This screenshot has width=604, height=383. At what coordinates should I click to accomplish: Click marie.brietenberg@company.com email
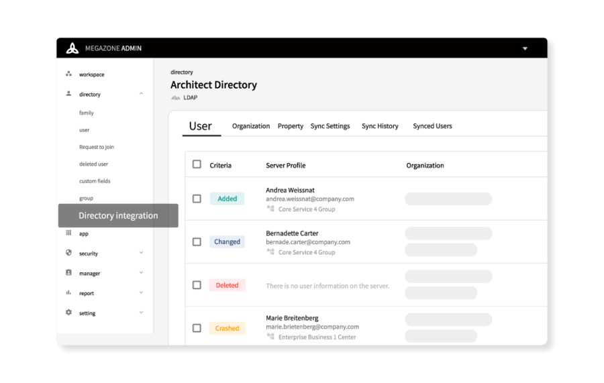(x=312, y=327)
